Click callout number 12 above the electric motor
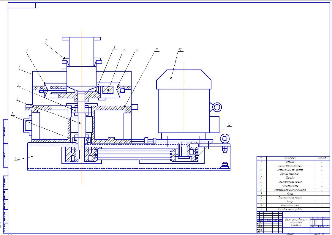 pyautogui.click(x=180, y=50)
